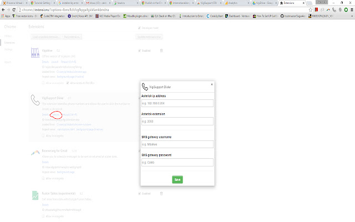The height and width of the screenshot is (222, 355).
Task: Click the phone dialer extension icon in toolbar
Action: tap(334, 10)
